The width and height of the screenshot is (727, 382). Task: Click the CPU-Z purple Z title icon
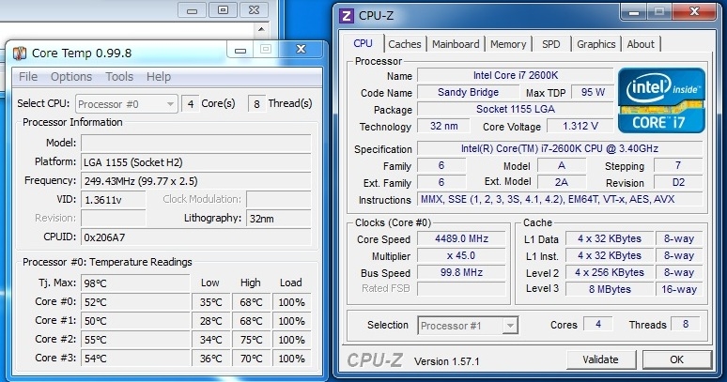(347, 16)
